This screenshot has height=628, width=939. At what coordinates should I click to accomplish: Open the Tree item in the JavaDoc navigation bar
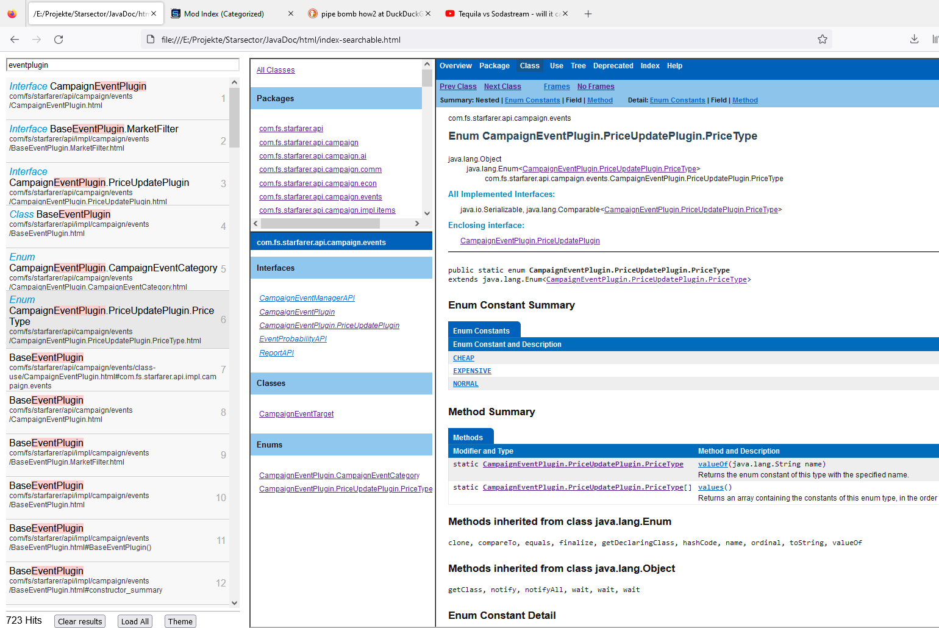pos(578,66)
